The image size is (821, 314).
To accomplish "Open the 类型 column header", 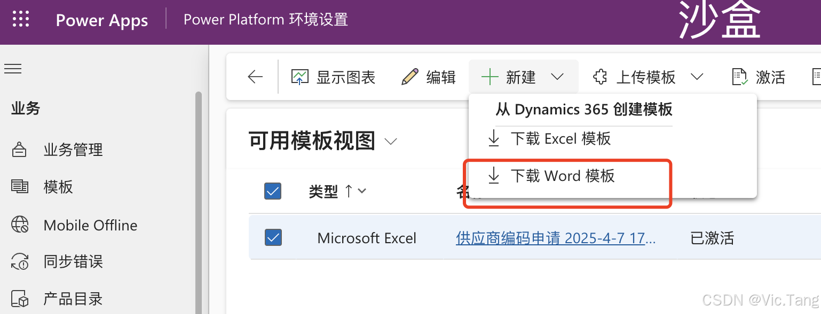I will pos(323,192).
